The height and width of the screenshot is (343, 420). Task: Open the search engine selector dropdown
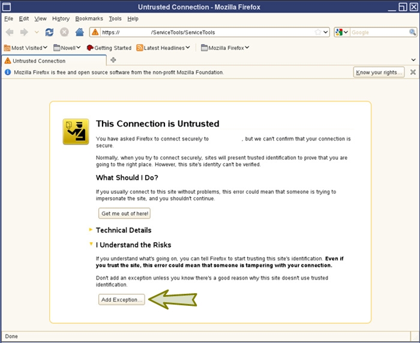point(342,32)
